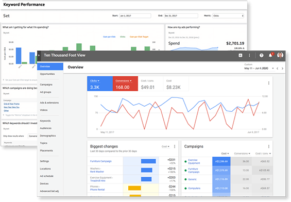Screen dimensions: 291x202
Task: Click the user profile avatar
Action: (280, 55)
